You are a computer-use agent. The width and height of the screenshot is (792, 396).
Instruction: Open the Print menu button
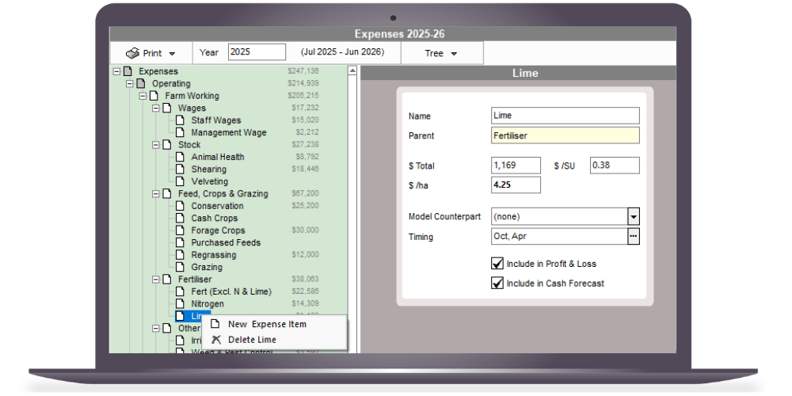tap(151, 53)
